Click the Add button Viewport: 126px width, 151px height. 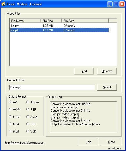[84, 71]
